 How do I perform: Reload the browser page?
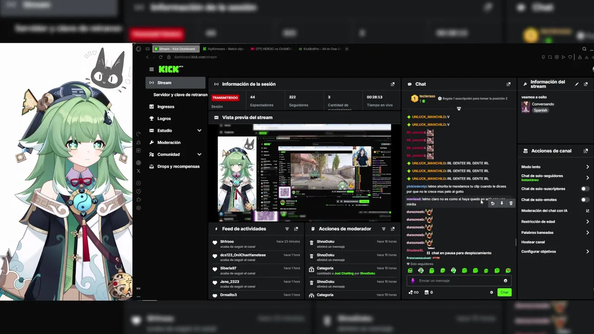click(161, 57)
